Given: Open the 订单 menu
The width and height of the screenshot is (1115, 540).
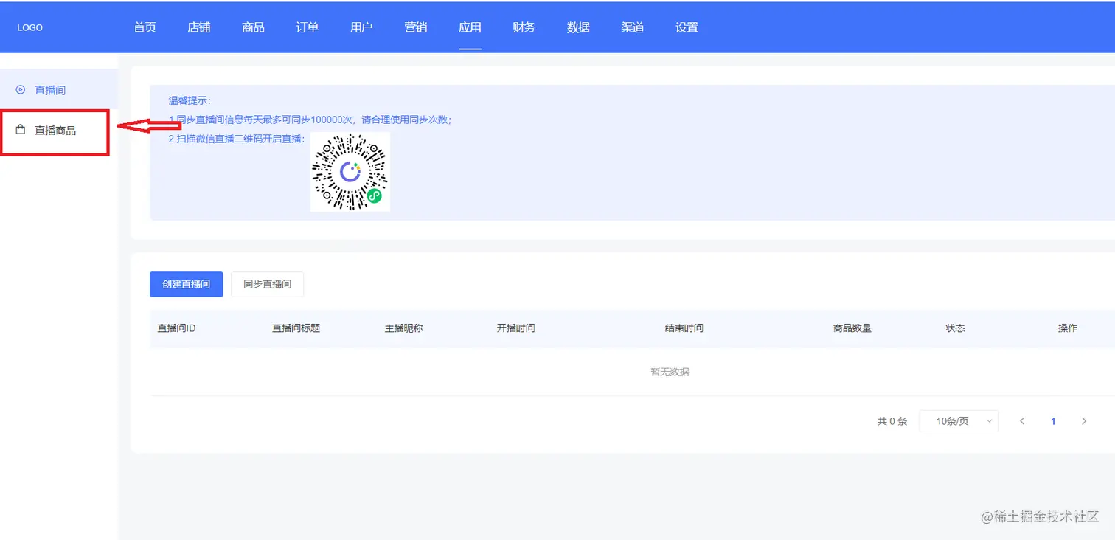Looking at the screenshot, I should coord(308,27).
